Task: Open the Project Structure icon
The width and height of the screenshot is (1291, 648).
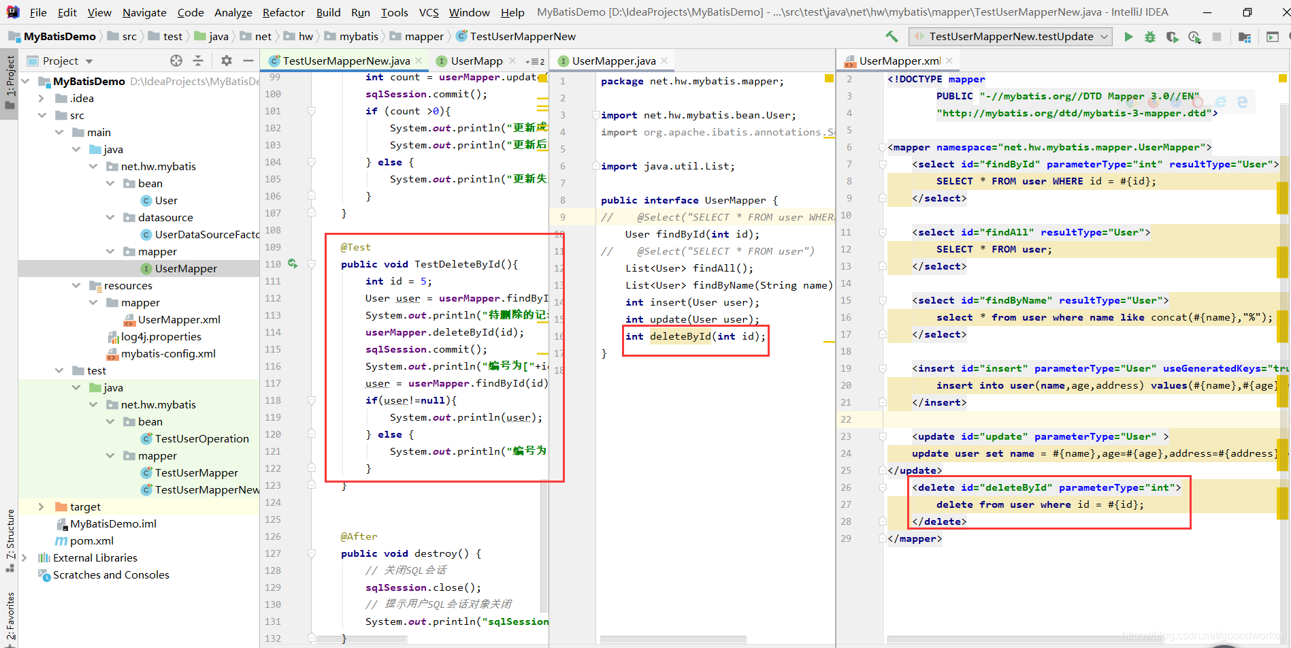Action: pos(1245,37)
